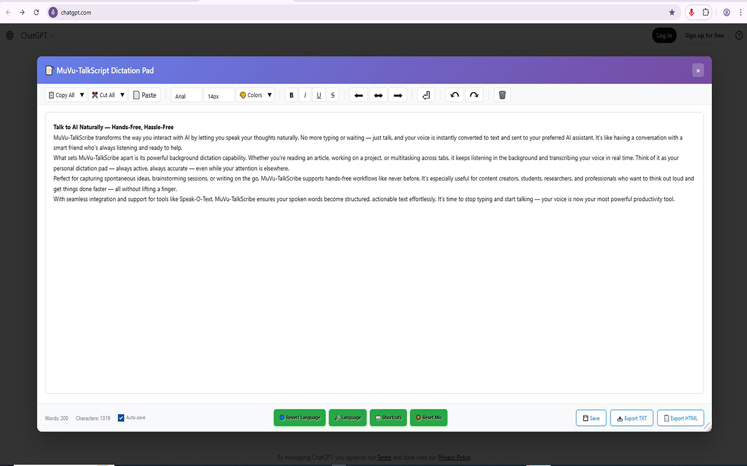
Task: Open the Language selection button
Action: pyautogui.click(x=347, y=418)
